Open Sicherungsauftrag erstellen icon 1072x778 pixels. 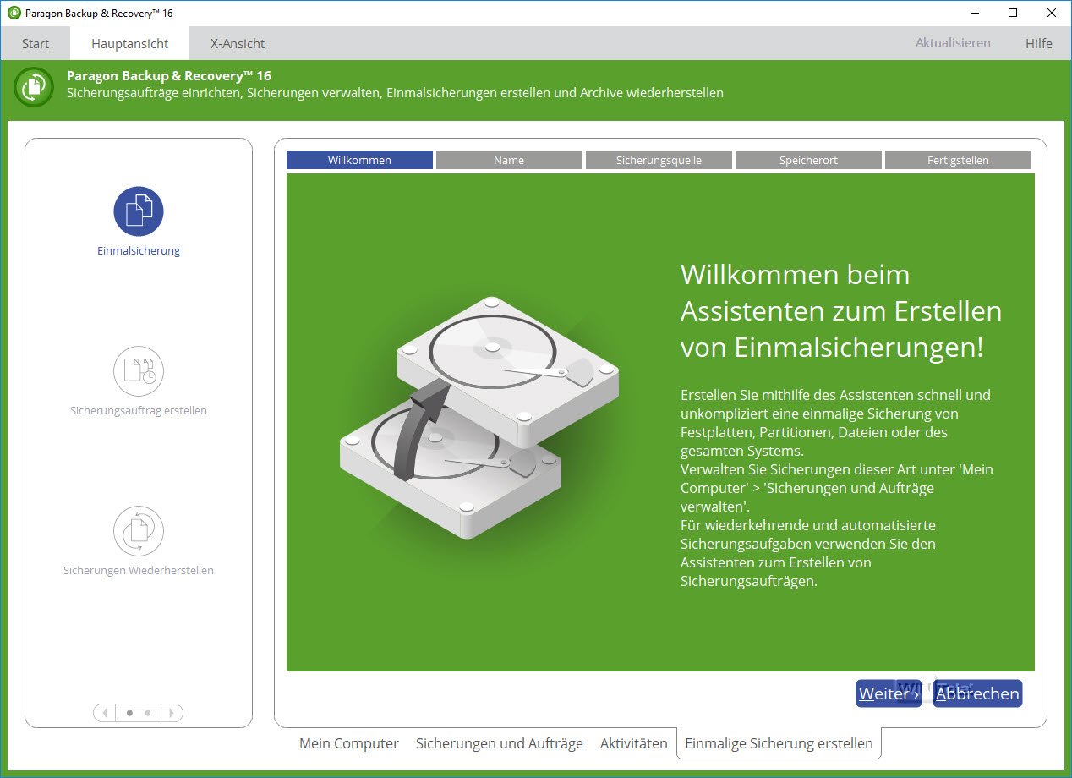tap(139, 371)
